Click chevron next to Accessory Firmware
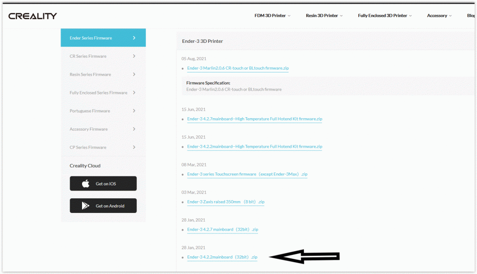This screenshot has height=274, width=477. [134, 129]
